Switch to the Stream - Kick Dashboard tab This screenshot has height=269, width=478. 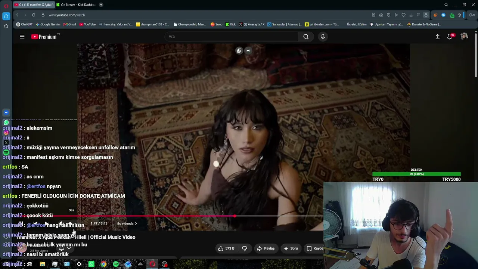click(x=76, y=4)
